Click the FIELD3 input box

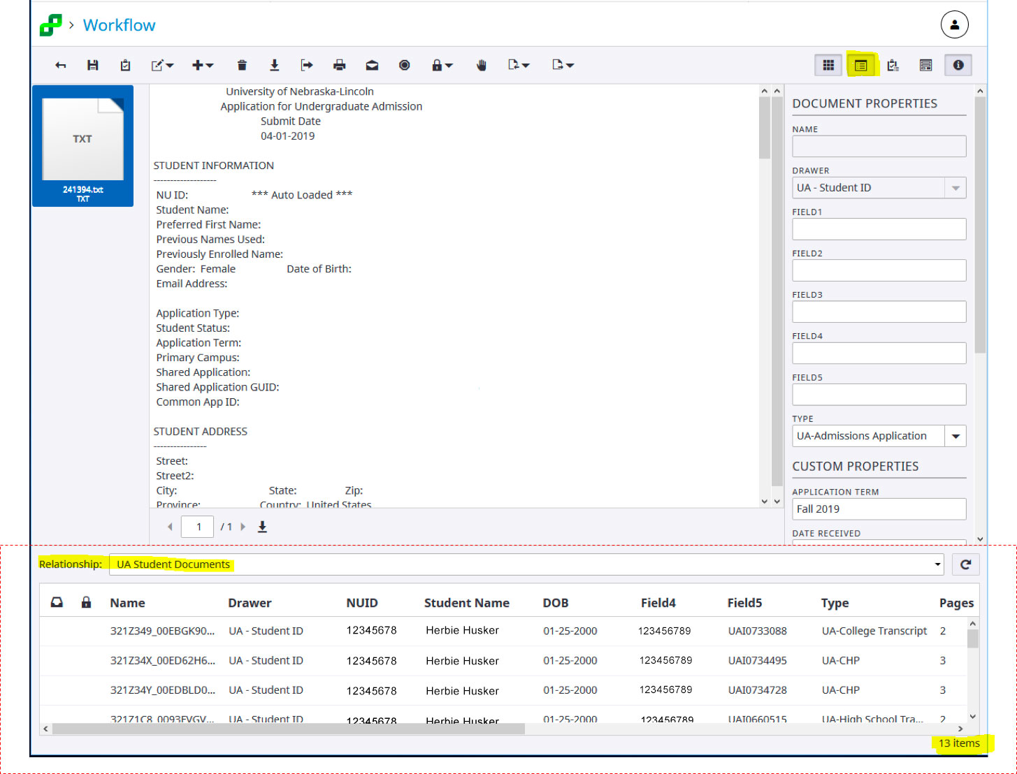(x=879, y=312)
